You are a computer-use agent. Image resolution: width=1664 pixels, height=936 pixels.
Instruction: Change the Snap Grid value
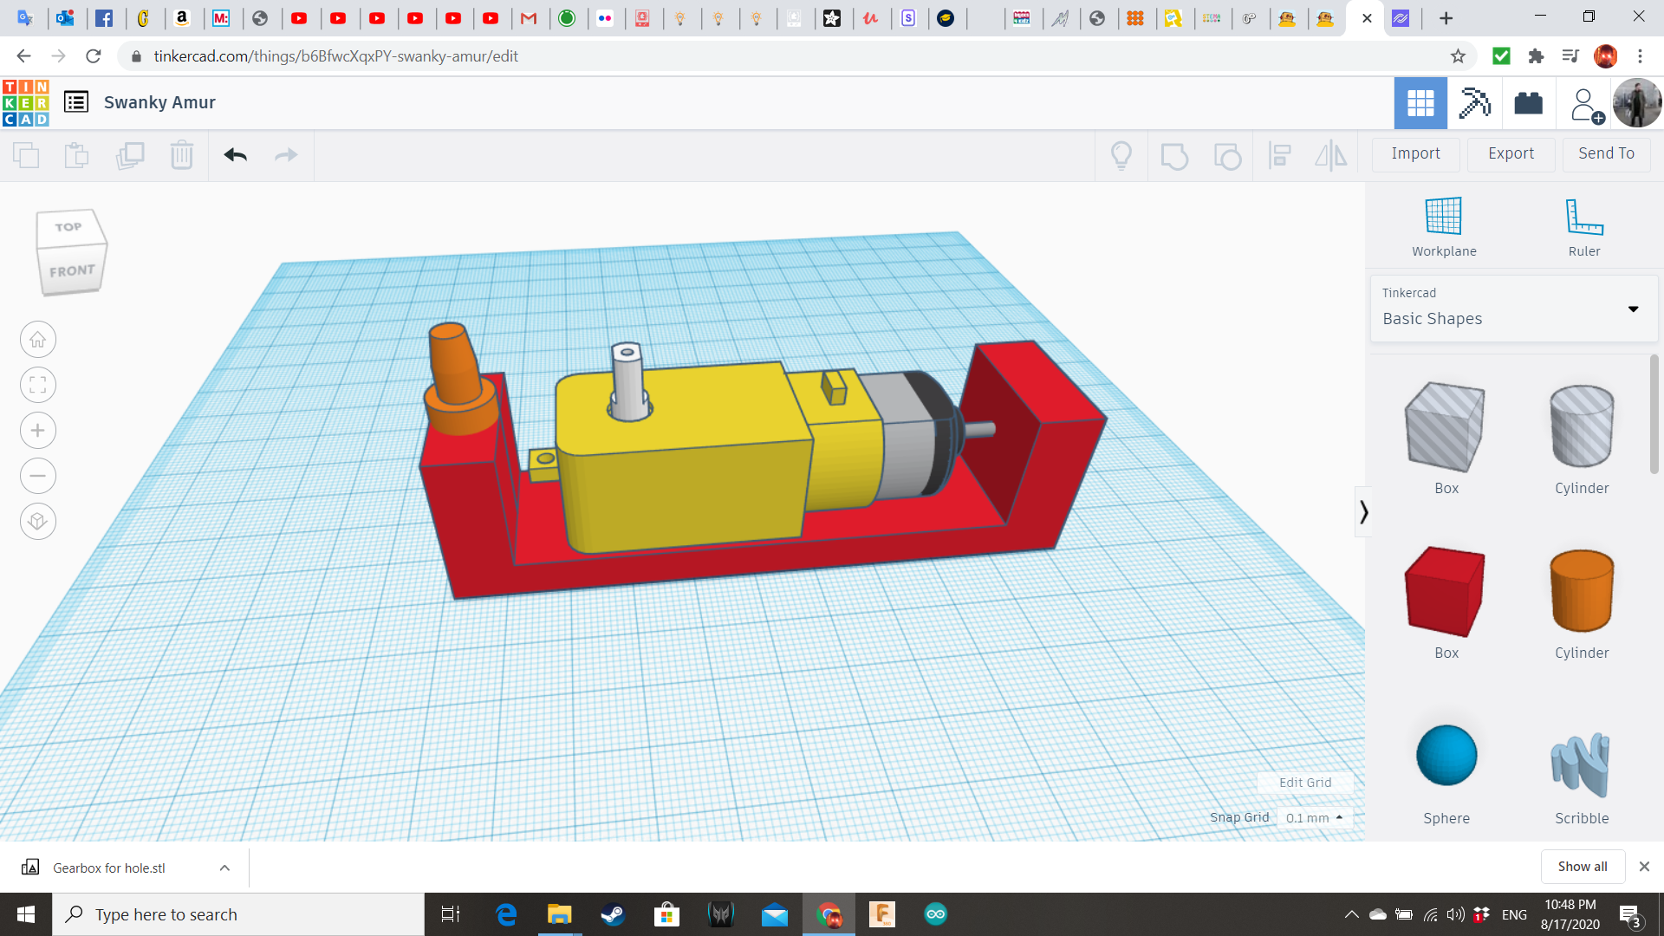[1314, 817]
